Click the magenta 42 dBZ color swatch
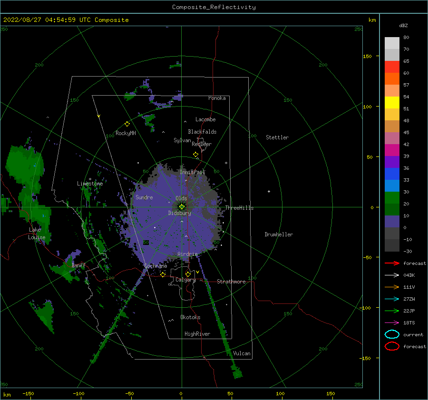This screenshot has height=400, width=428. [x=392, y=150]
